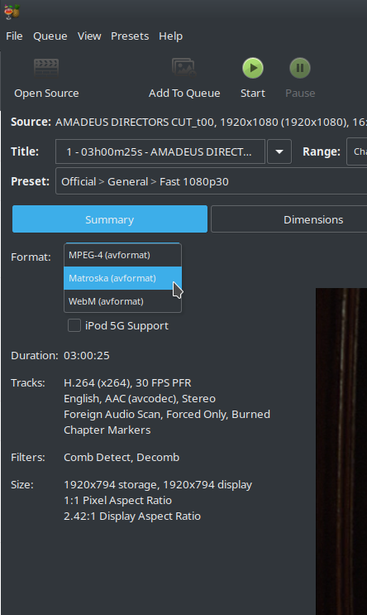
Task: Expand the Title dropdown arrow
Action: 279,151
